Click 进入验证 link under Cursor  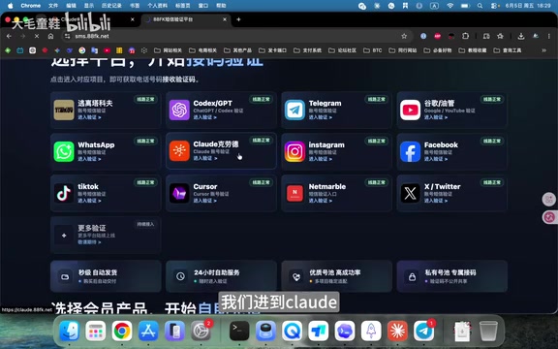click(x=205, y=201)
